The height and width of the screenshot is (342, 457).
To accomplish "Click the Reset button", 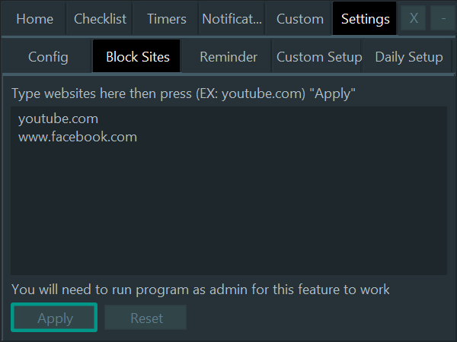I will 145,318.
